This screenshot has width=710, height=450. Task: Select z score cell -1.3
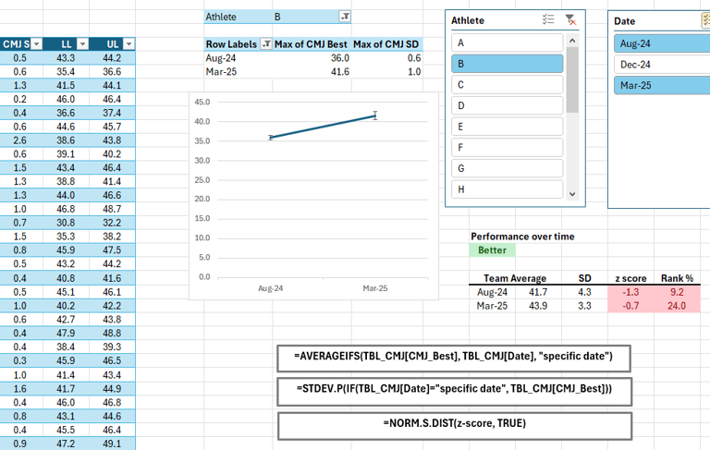coord(630,292)
